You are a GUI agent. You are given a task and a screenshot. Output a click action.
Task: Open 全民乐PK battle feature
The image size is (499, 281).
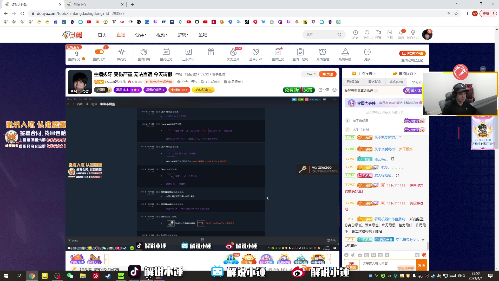(x=255, y=54)
